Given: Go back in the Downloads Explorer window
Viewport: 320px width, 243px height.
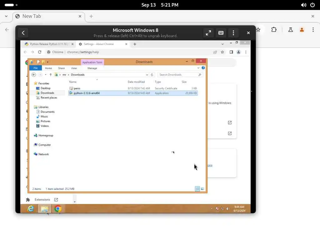Looking at the screenshot, I should (x=34, y=75).
